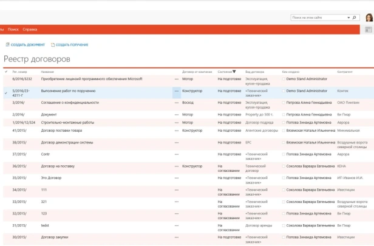The image size is (374, 246).
Task: Click the Создать поручение page icon
Action: tap(53, 45)
